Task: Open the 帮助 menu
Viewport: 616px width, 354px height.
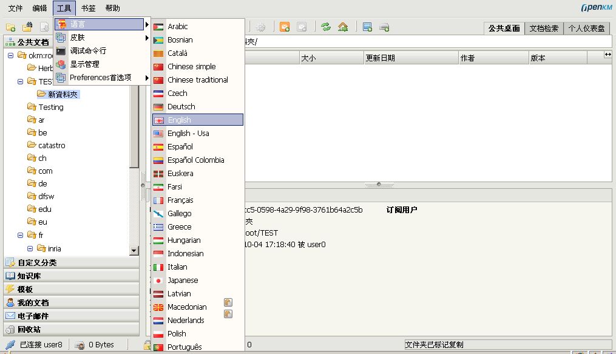Action: pyautogui.click(x=113, y=9)
